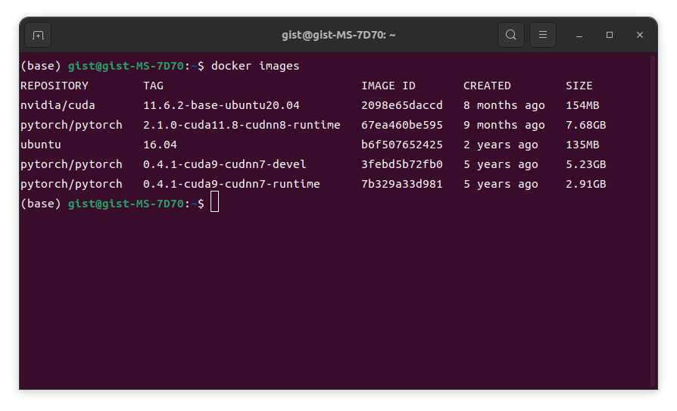677x411 pixels.
Task: Click the 5.23GB size value
Action: click(586, 164)
